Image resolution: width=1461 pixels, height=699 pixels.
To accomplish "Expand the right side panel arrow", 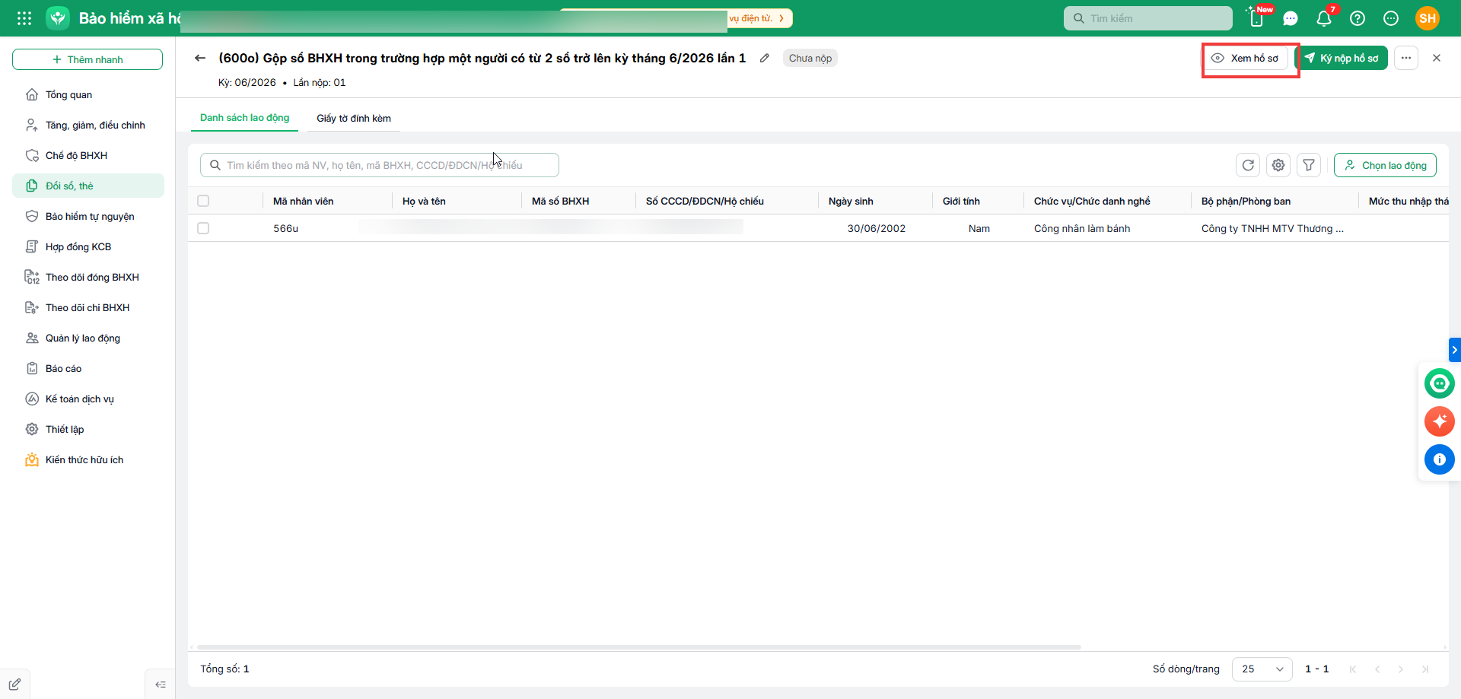I will (x=1454, y=350).
